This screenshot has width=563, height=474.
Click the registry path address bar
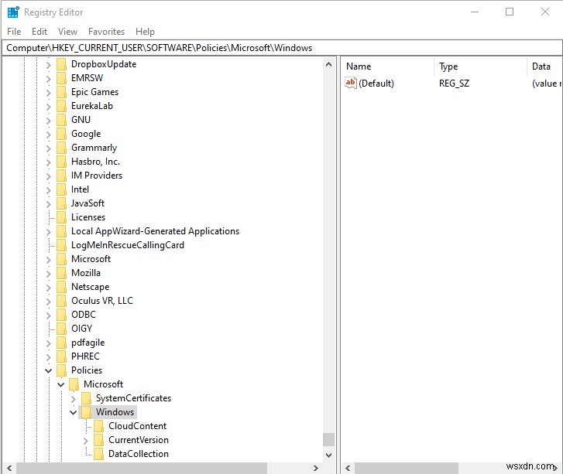pyautogui.click(x=282, y=48)
